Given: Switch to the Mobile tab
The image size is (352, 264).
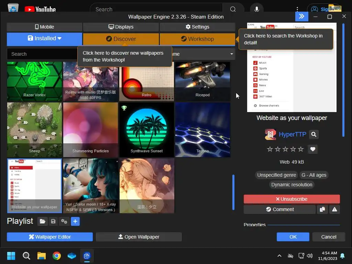Looking at the screenshot, I should (44, 27).
